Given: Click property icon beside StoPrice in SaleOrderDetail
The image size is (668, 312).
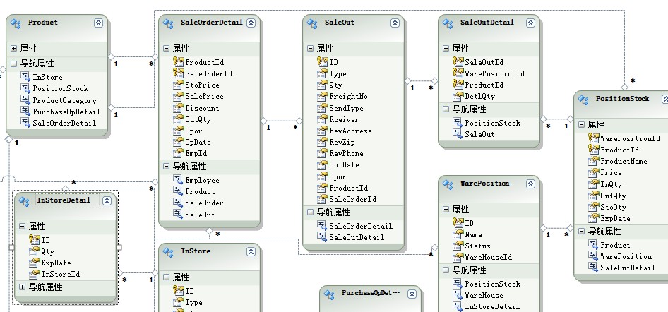Looking at the screenshot, I should 178,85.
